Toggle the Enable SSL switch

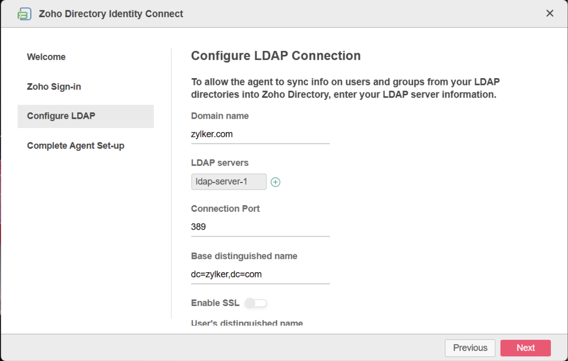(x=256, y=303)
